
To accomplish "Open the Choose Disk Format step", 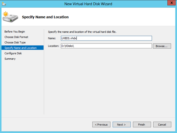I will (x=16, y=37).
